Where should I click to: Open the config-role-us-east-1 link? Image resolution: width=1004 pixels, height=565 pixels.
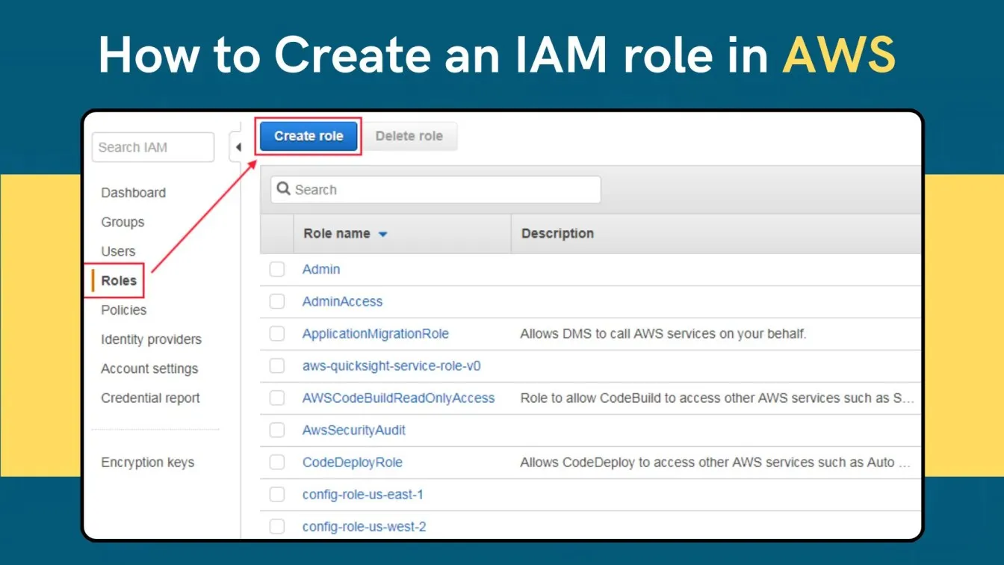point(363,495)
